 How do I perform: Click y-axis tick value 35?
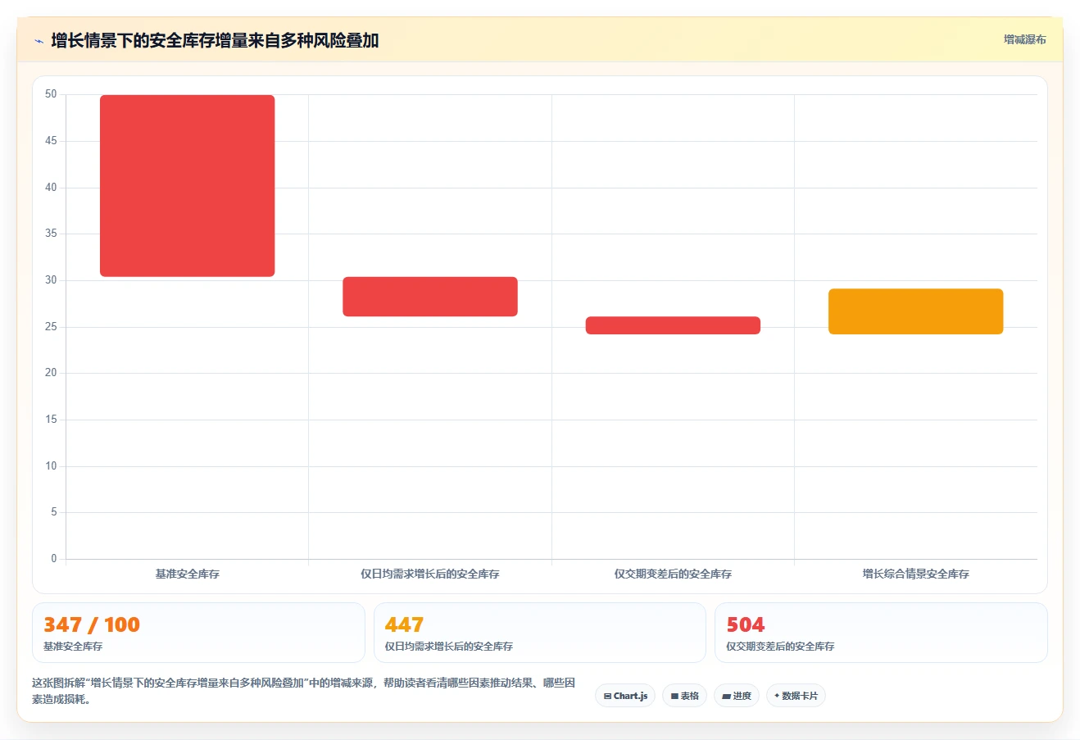[x=51, y=234]
